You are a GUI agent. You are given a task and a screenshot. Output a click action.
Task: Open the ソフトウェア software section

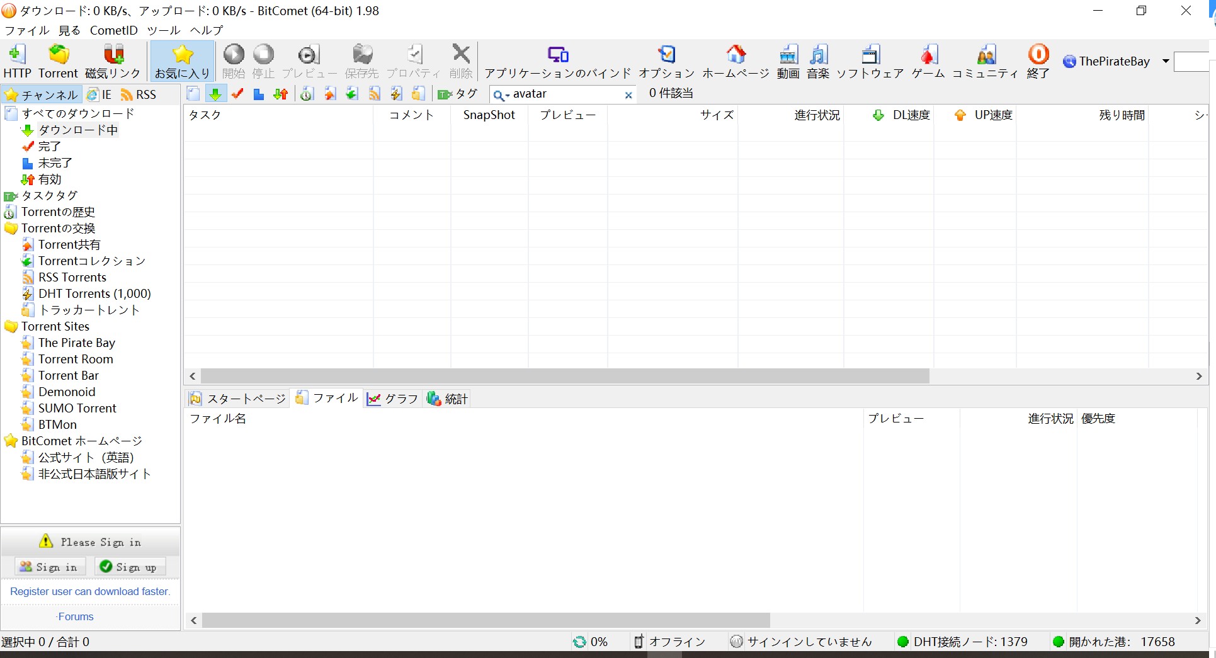point(870,61)
